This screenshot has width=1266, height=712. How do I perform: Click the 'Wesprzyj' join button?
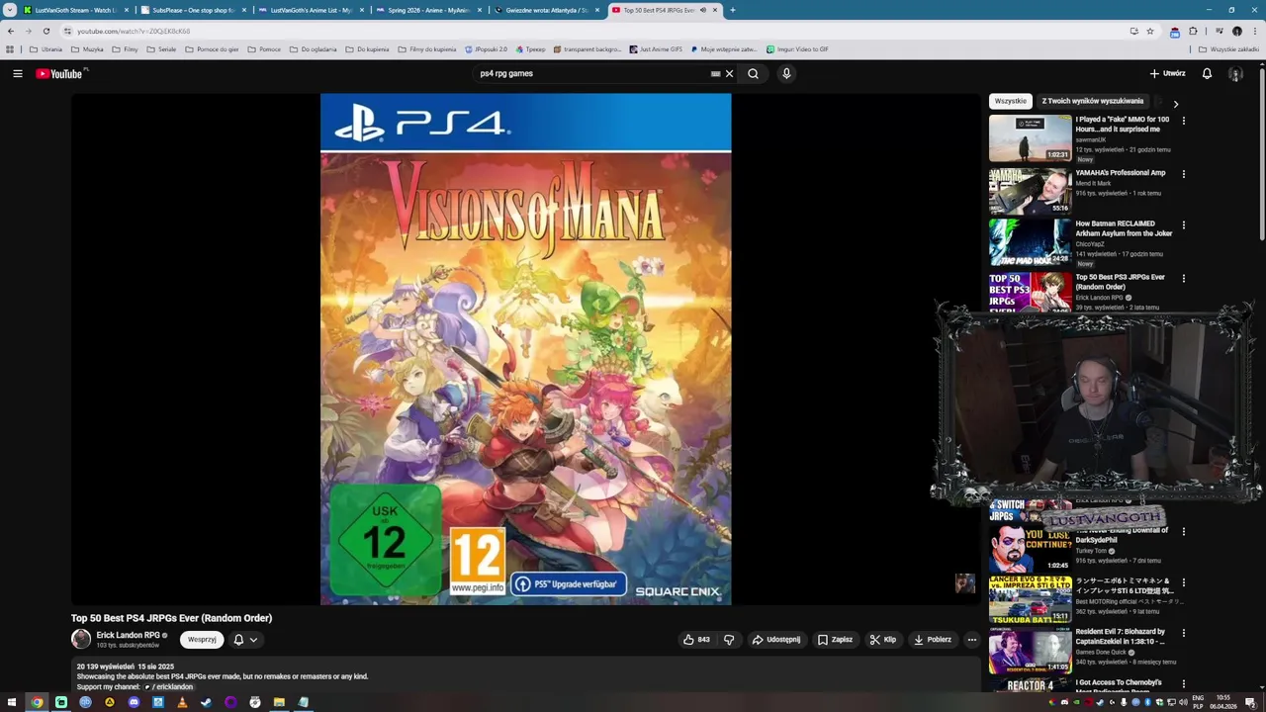(x=202, y=640)
